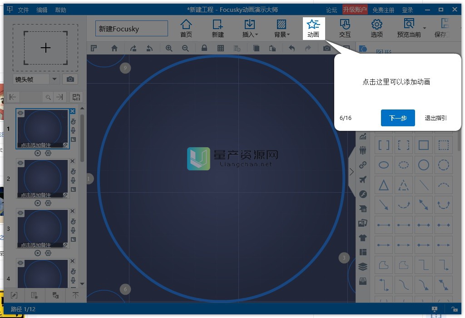Viewport: 465px width, 318px height.
Task: Click 下一步 in the guide popup
Action: [398, 118]
